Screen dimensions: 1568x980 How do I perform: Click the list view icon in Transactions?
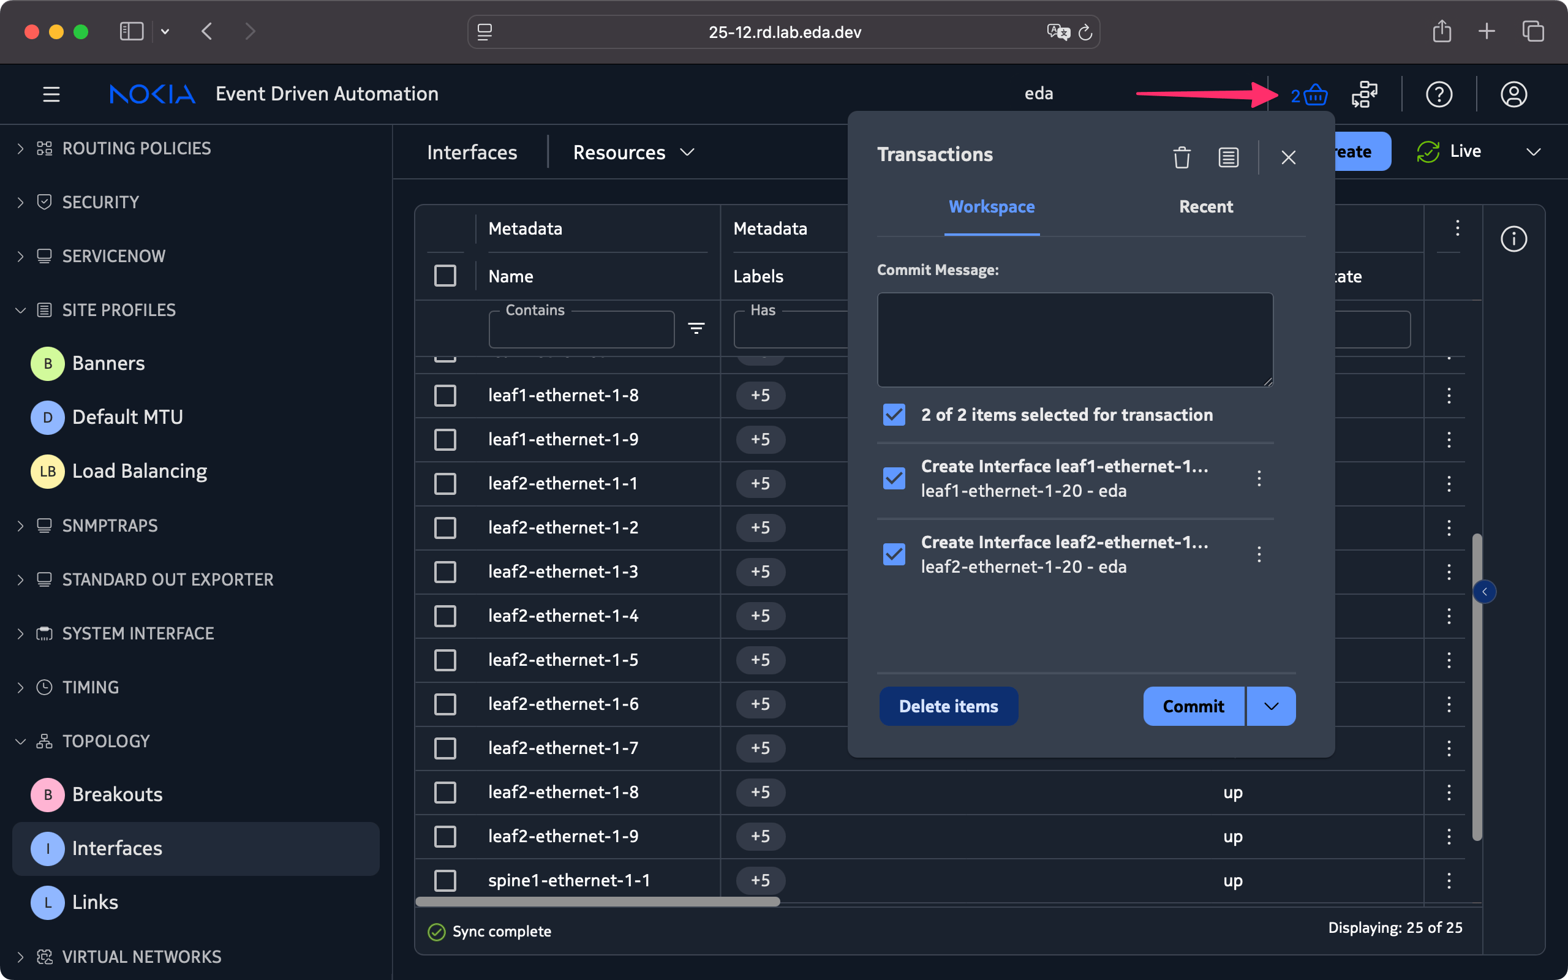click(1228, 157)
